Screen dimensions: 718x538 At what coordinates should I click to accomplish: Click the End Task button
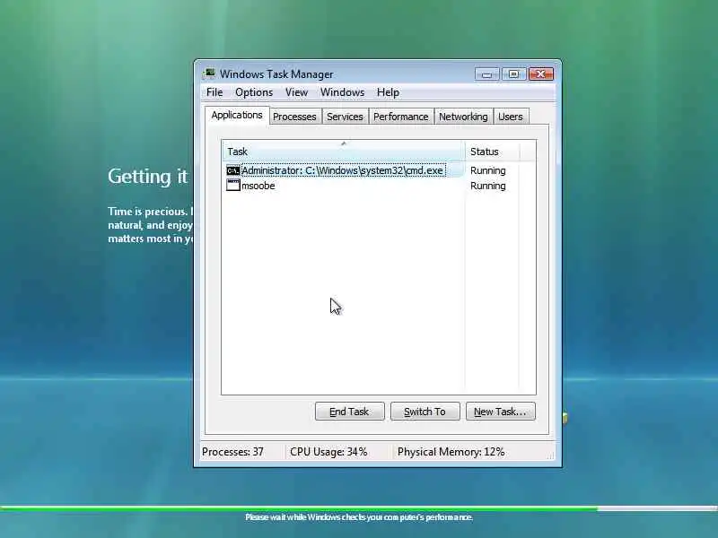tap(349, 412)
